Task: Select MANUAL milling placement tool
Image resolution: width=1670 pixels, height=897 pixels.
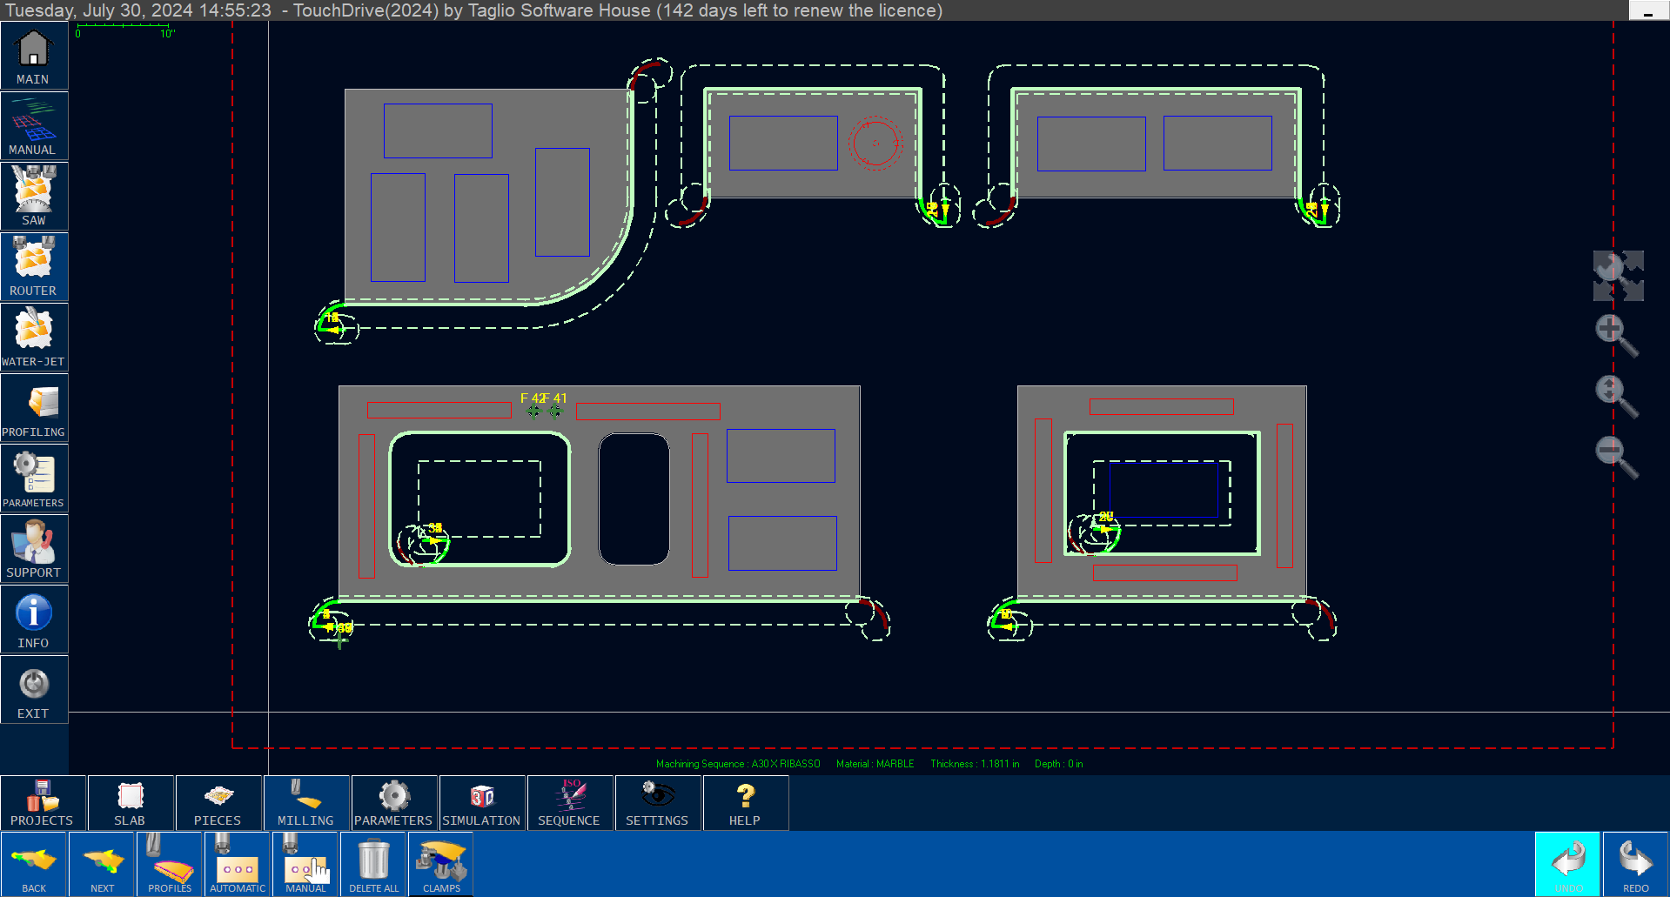Action: click(x=305, y=864)
